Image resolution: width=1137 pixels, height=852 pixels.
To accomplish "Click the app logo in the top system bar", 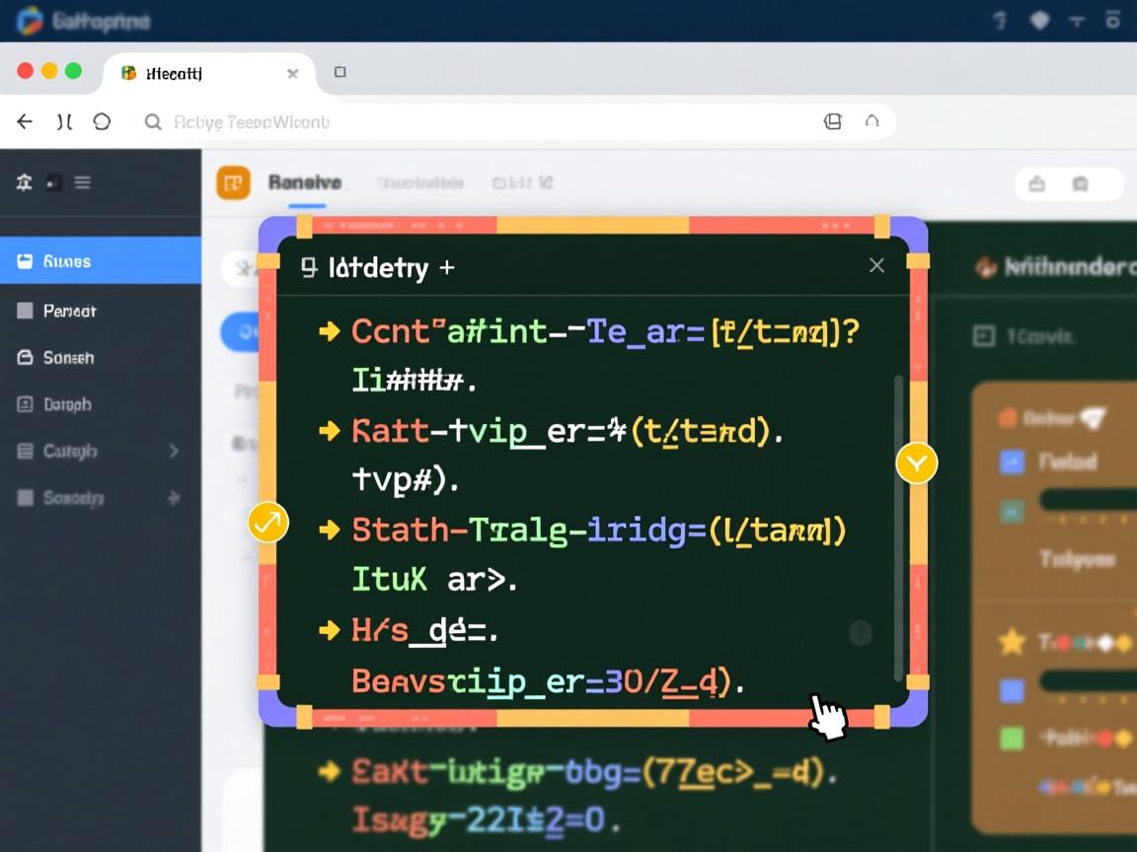I will pyautogui.click(x=30, y=20).
